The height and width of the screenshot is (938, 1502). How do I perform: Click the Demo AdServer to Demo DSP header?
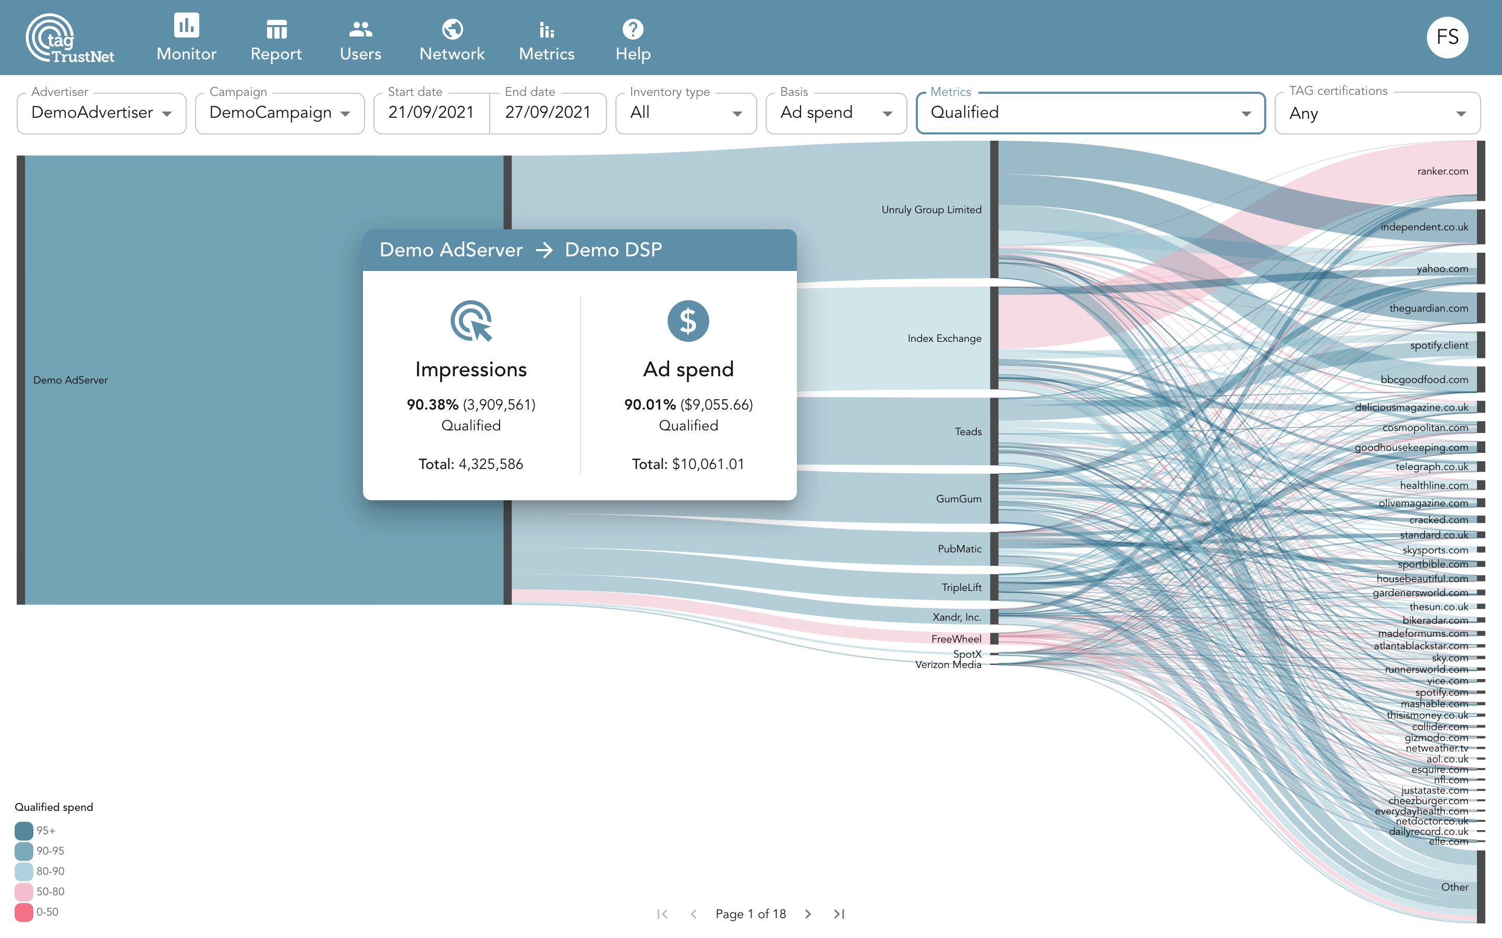(580, 250)
